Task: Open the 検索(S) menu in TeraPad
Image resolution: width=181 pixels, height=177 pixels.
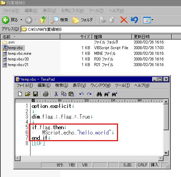Action: [62, 85]
